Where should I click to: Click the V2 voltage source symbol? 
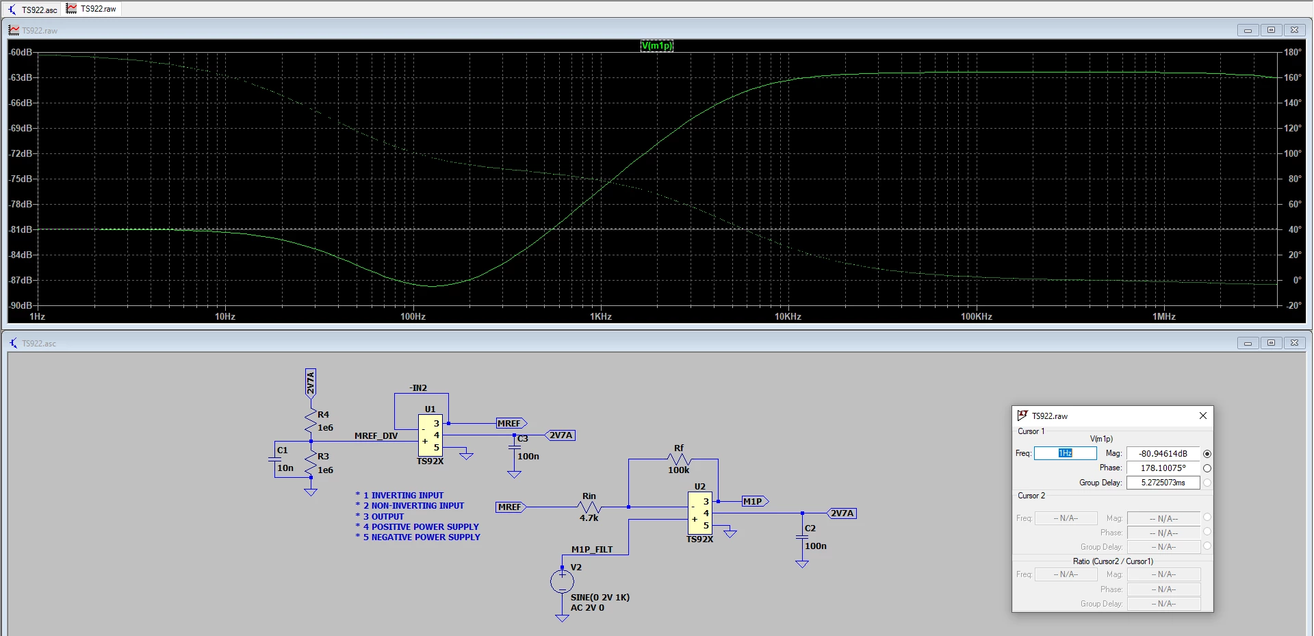(x=562, y=581)
